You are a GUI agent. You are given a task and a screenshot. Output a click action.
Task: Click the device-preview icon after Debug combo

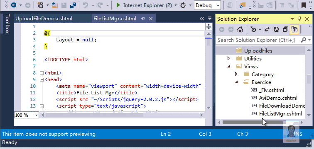(230, 5)
